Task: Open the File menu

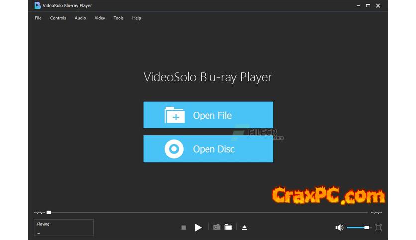Action: (38, 18)
